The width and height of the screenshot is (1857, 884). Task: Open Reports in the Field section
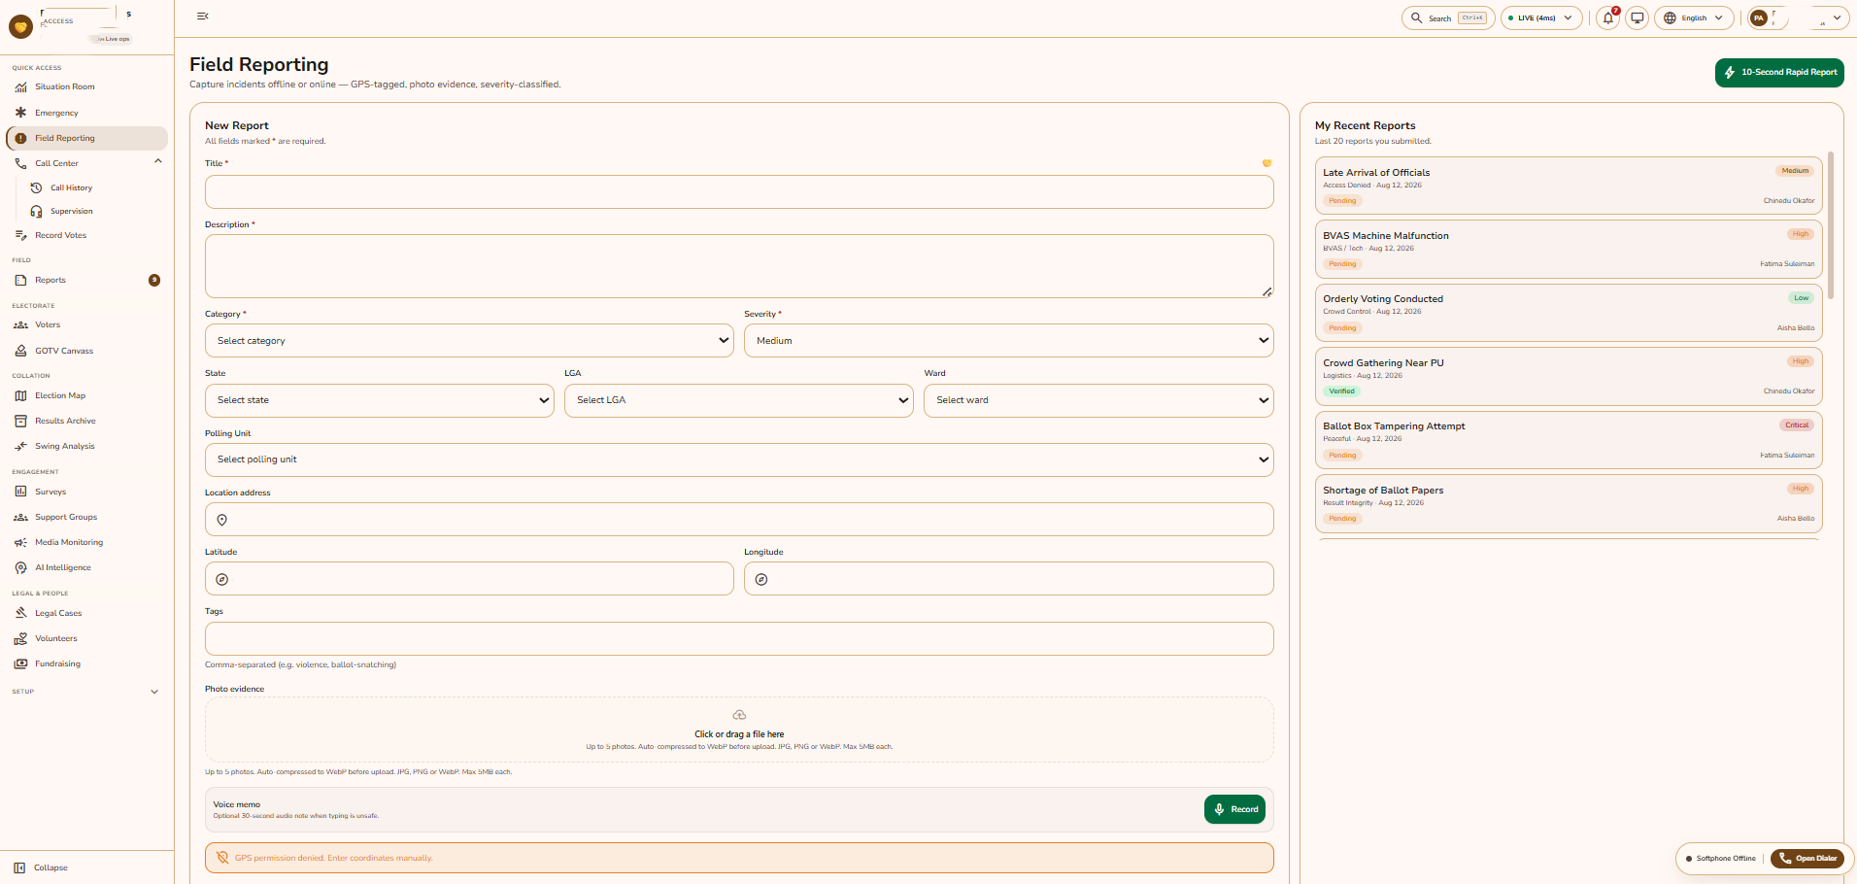point(86,281)
